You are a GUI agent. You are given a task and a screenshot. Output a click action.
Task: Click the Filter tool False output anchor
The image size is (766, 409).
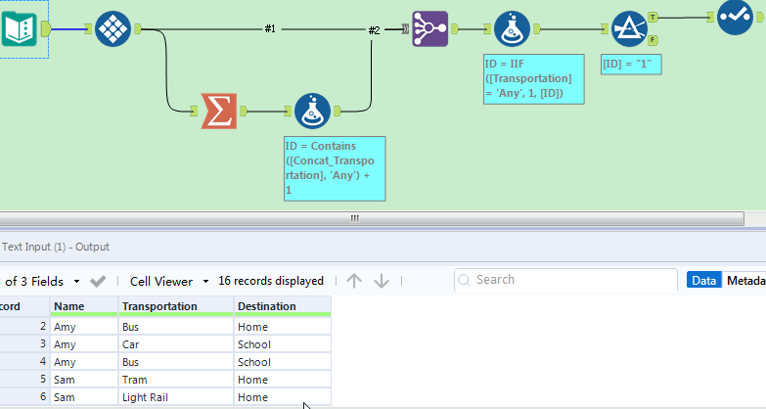[653, 40]
